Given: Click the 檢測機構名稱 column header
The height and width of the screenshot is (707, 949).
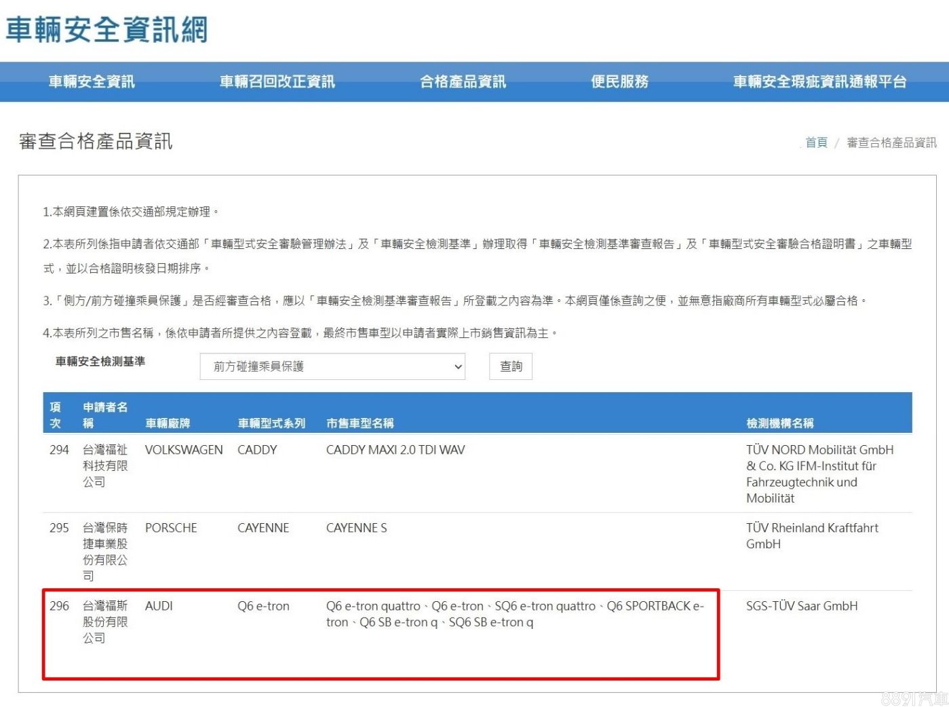Looking at the screenshot, I should [x=779, y=423].
